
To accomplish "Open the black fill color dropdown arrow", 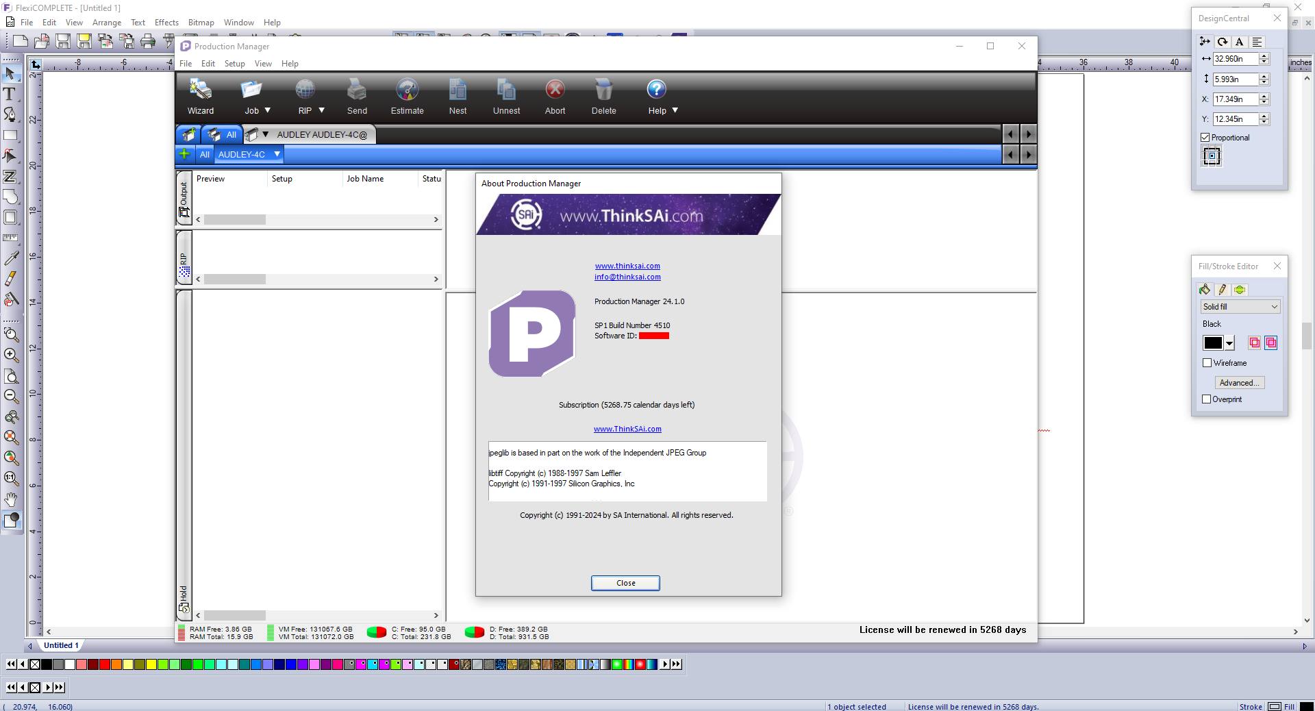I will point(1229,343).
